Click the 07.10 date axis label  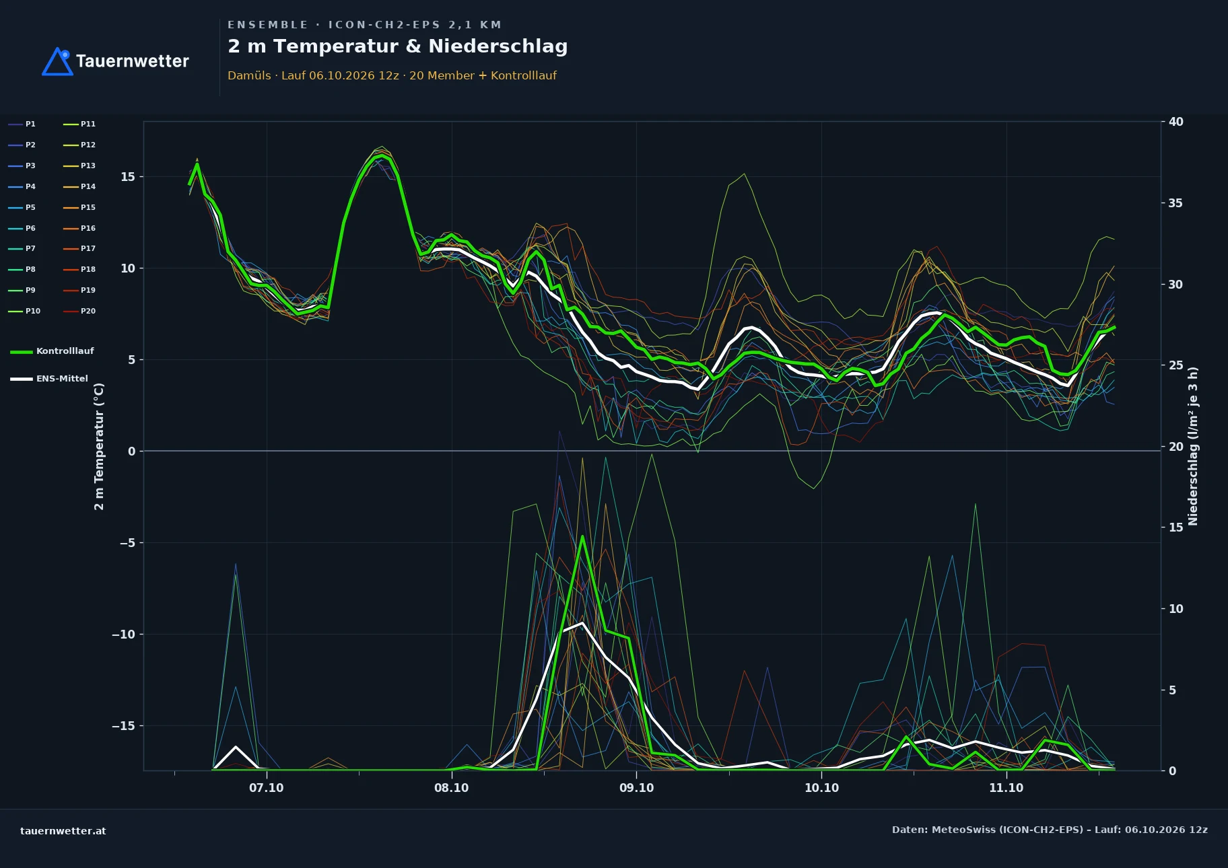(x=267, y=788)
